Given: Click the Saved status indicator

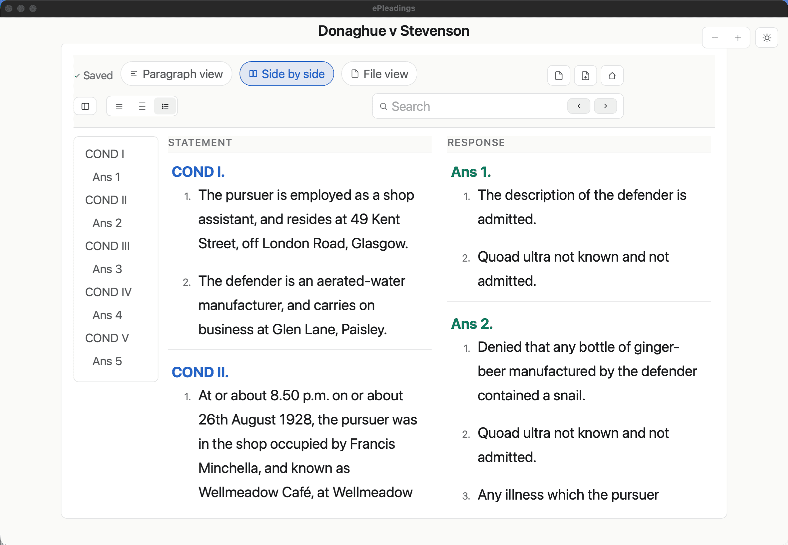Looking at the screenshot, I should pos(94,75).
